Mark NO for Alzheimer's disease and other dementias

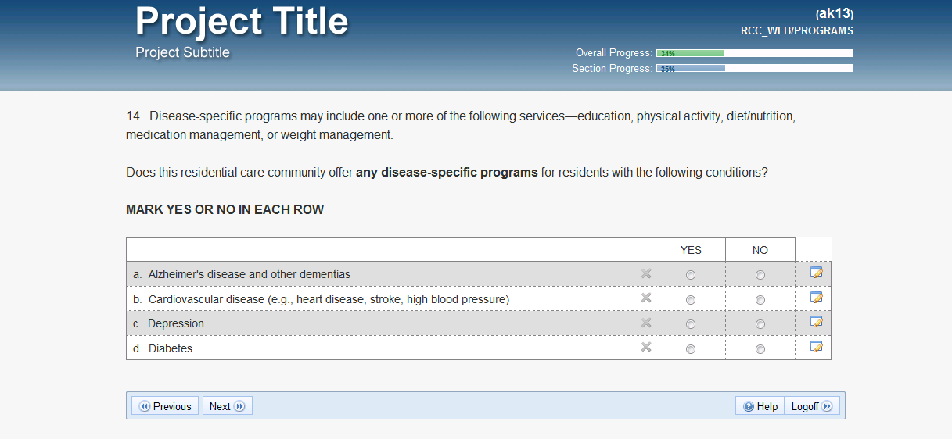tap(760, 275)
